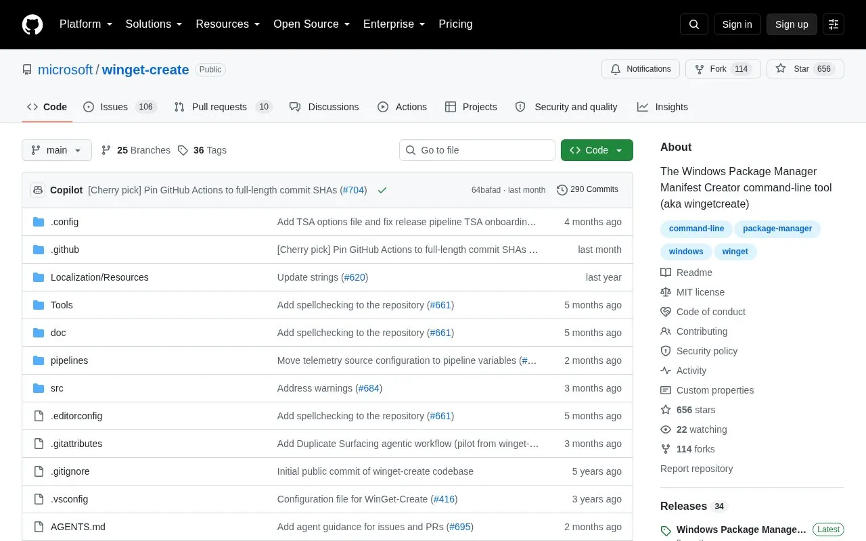Open the appearance settings icon button
866x541 pixels.
click(x=834, y=24)
